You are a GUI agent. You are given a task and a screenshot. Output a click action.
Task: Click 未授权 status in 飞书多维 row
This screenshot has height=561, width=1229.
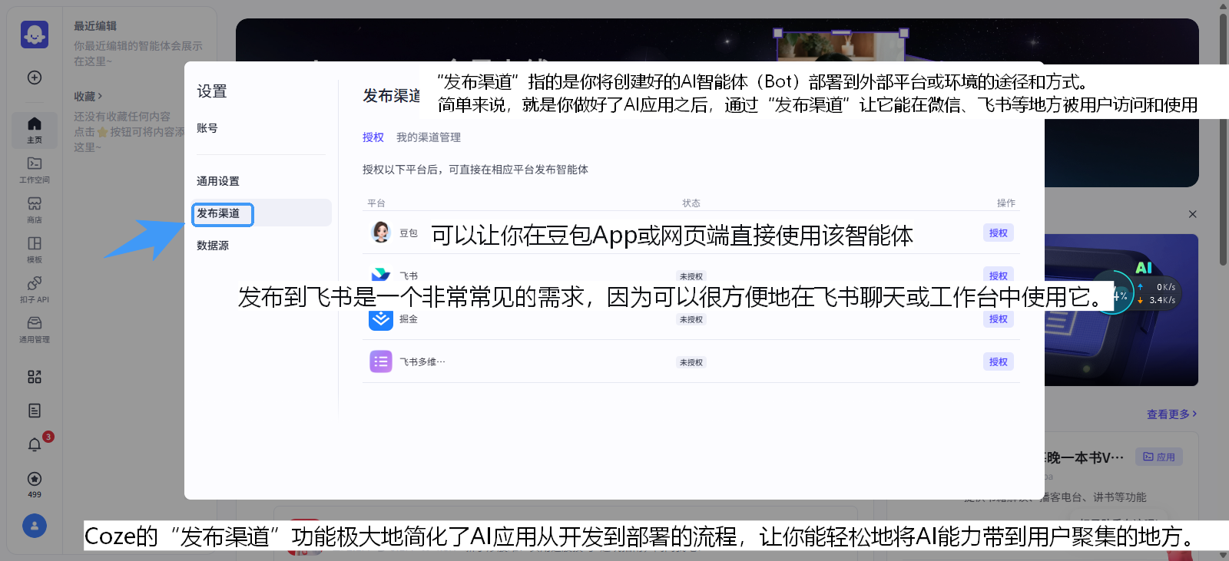(x=691, y=362)
